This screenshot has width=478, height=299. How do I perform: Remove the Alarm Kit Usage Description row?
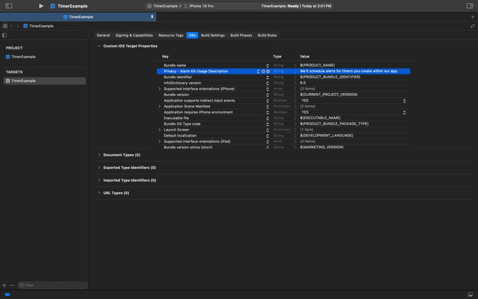tap(268, 71)
